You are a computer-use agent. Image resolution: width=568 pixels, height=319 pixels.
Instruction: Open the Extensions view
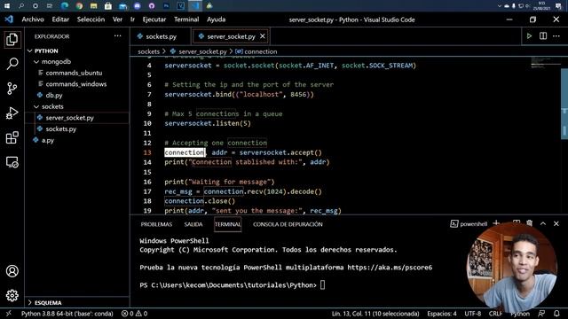[x=12, y=137]
